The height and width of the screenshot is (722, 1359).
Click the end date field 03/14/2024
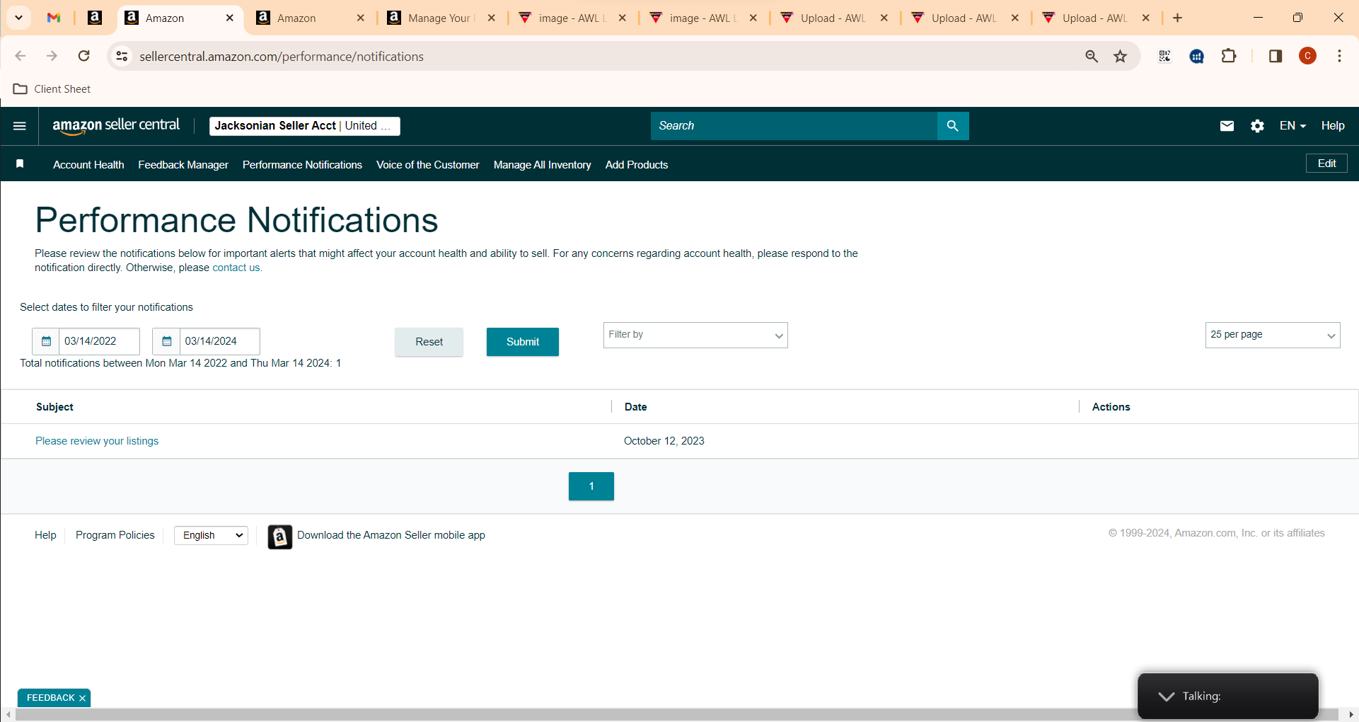219,341
